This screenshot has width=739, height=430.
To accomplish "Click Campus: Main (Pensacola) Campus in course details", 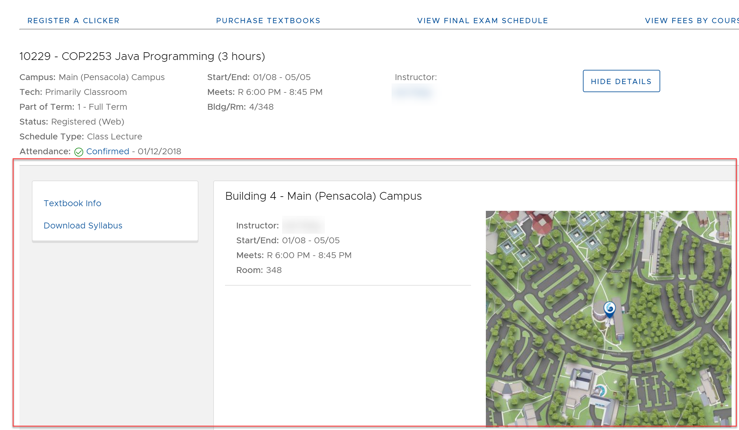I will pyautogui.click(x=92, y=77).
